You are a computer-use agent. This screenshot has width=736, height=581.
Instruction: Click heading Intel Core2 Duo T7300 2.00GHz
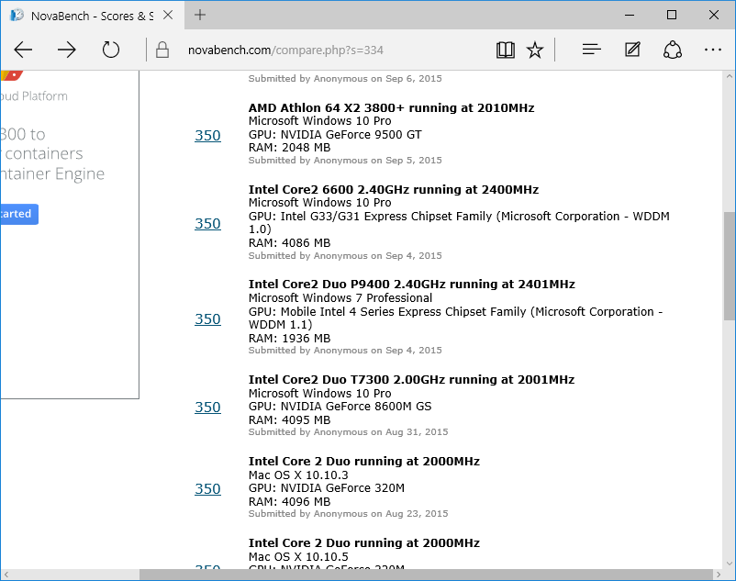(x=411, y=380)
